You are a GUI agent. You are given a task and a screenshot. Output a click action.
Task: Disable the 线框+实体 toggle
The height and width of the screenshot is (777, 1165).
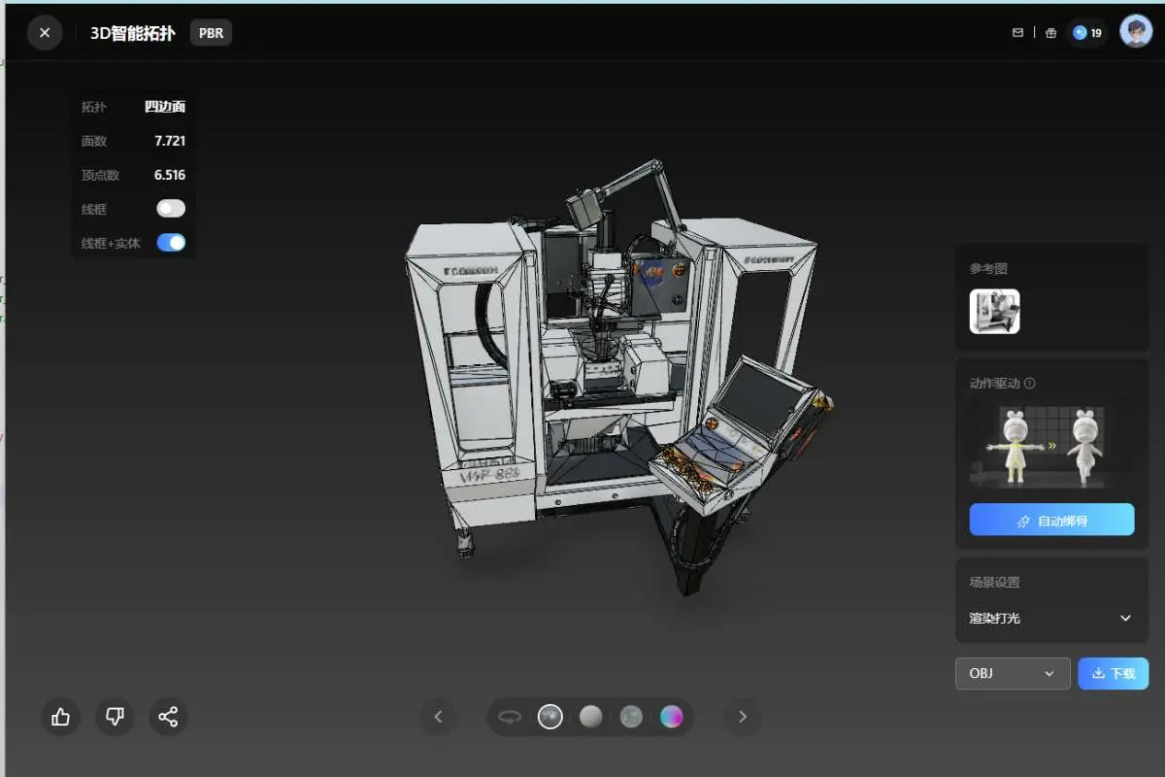click(x=171, y=243)
